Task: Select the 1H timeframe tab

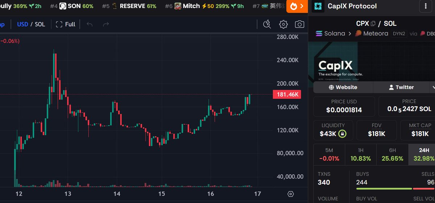Action: click(361, 155)
